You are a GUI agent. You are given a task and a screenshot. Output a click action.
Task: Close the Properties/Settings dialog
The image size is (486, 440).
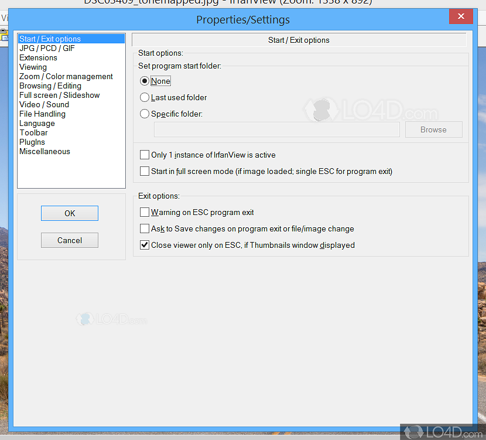click(x=461, y=16)
